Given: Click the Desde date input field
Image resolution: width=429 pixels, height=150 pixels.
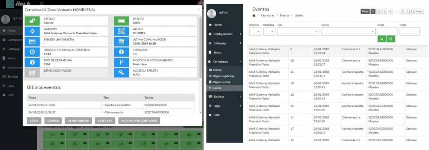Looking at the screenshot, I should click(387, 31).
